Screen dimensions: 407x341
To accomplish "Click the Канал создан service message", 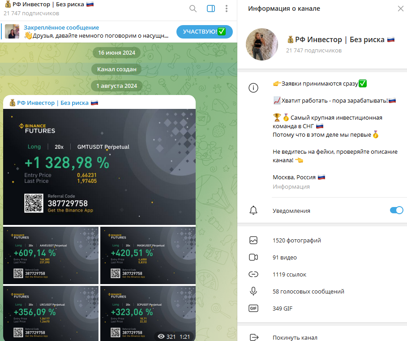I will coord(116,69).
